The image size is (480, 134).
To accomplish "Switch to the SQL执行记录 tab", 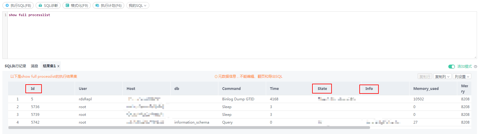I will coord(15,66).
